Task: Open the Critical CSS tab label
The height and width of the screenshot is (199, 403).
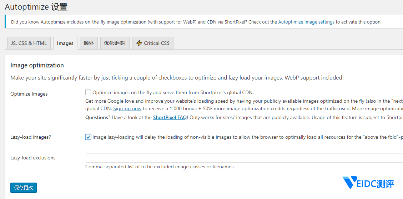Action: [x=157, y=43]
